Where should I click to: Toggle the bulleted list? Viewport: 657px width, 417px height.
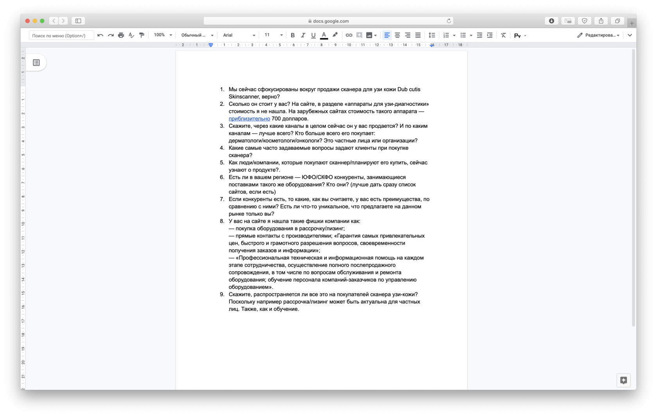[x=463, y=35]
